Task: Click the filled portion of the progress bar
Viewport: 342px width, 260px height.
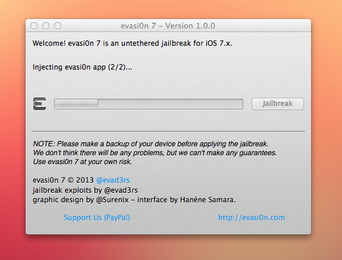Action: click(x=76, y=104)
